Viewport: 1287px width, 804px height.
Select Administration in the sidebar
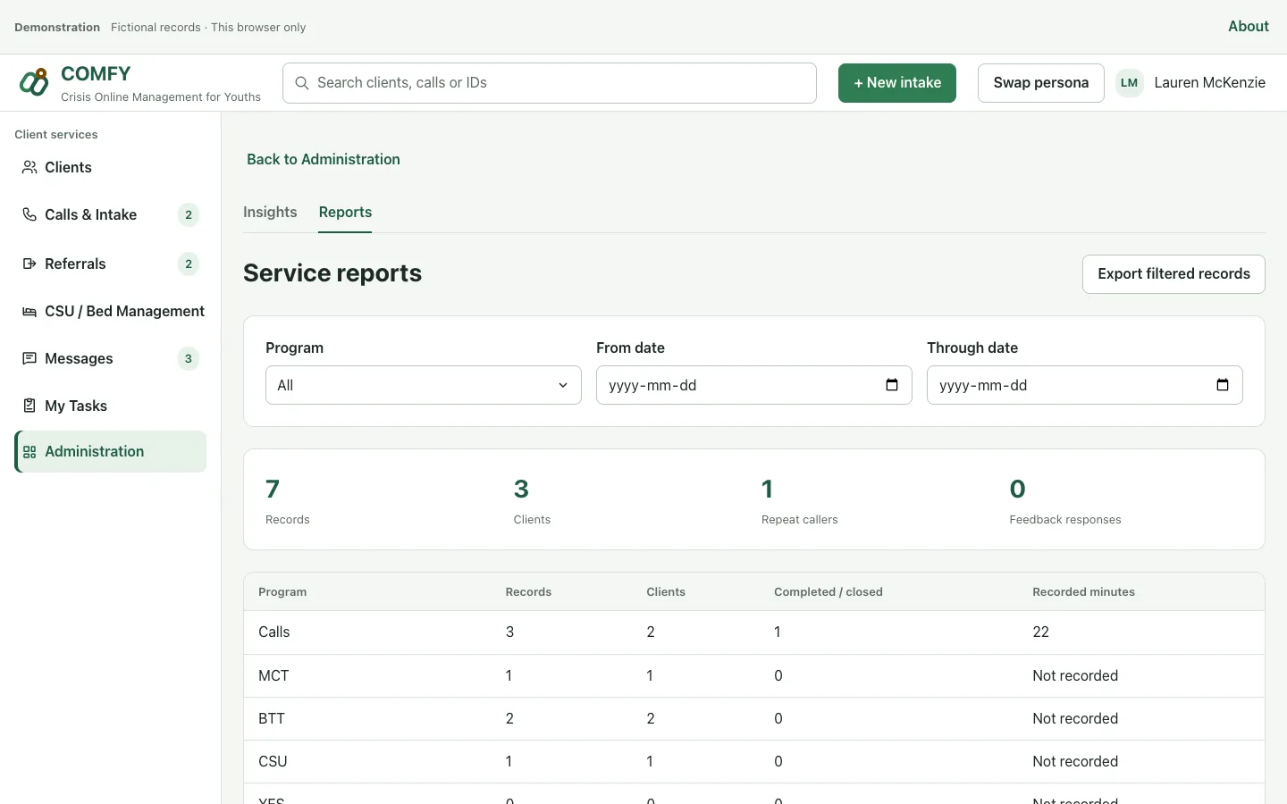(x=110, y=452)
